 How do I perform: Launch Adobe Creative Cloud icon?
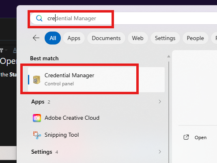click(37, 118)
